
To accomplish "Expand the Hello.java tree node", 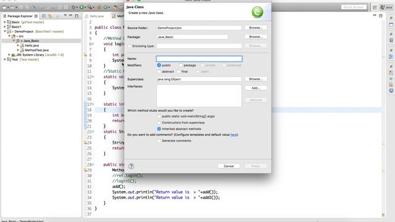I will pos(18,46).
